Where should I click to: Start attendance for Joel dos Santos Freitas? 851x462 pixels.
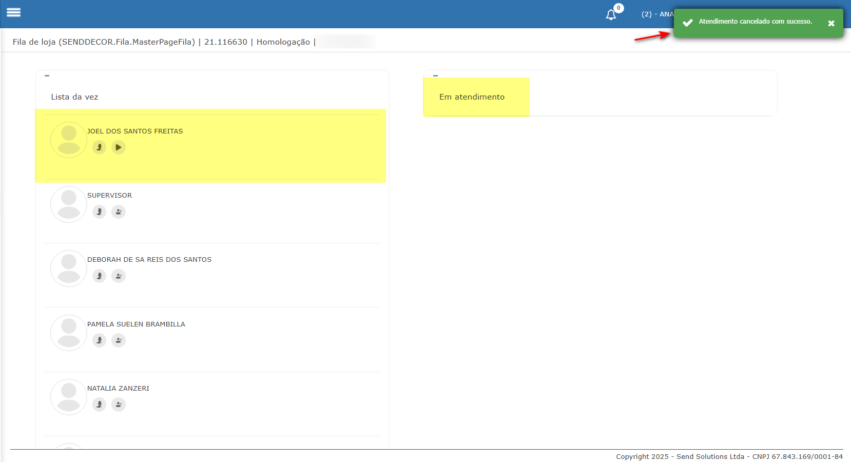coord(119,147)
